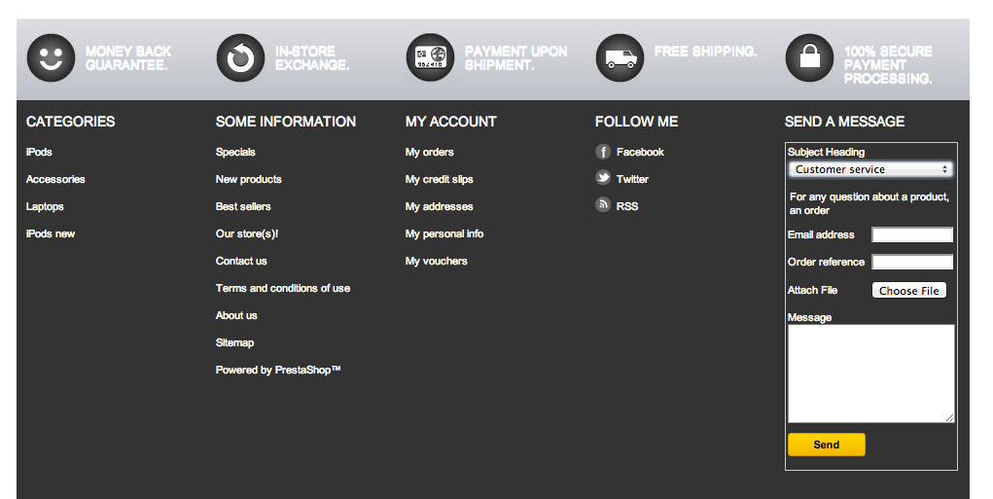This screenshot has height=499, width=993.
Task: Click the free shipping truck icon
Action: click(x=620, y=57)
